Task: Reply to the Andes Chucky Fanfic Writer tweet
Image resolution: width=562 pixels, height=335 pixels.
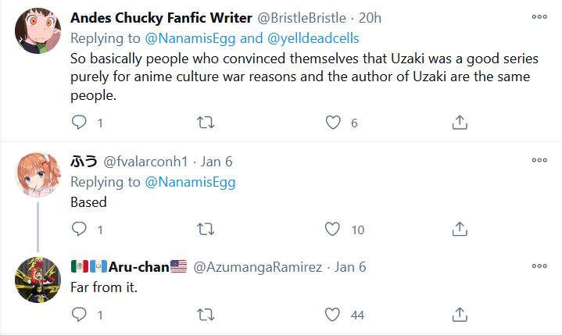Action: click(x=79, y=123)
